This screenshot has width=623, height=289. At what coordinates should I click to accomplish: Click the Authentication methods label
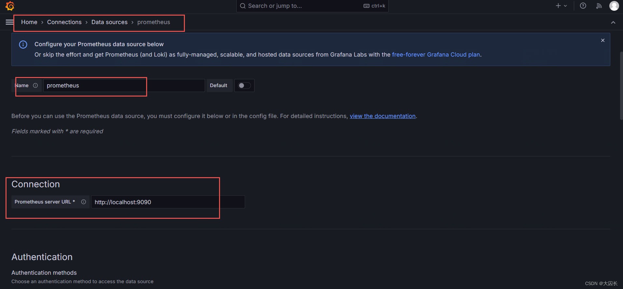(x=44, y=273)
